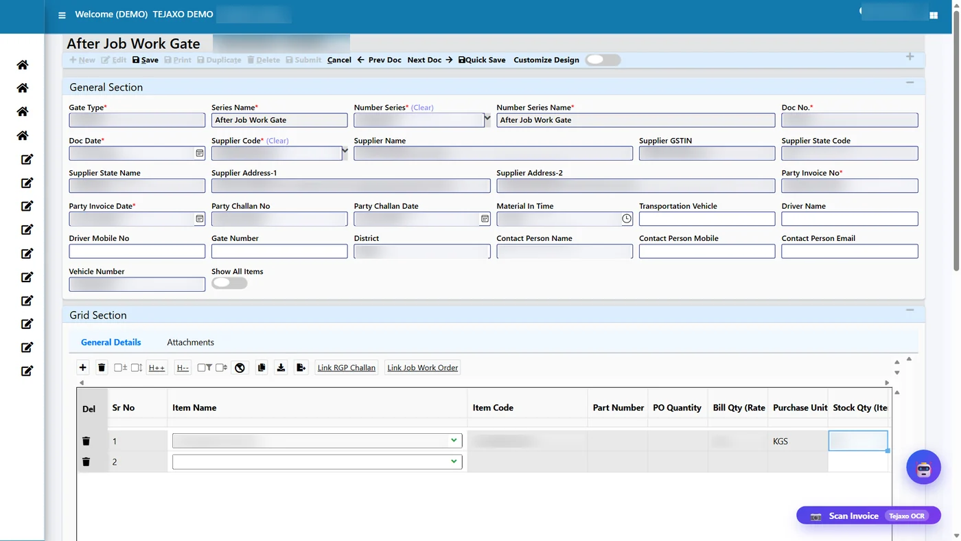
Task: Click the download icon in grid toolbar
Action: pos(281,367)
